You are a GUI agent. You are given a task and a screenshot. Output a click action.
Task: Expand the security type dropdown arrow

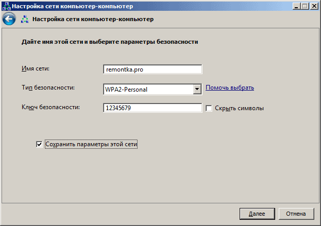point(197,90)
